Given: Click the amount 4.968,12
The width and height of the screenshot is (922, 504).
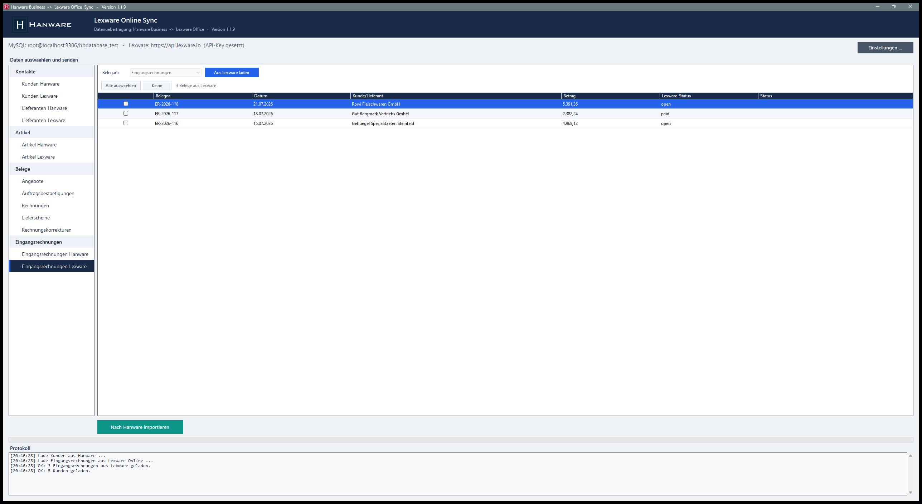Looking at the screenshot, I should point(570,123).
